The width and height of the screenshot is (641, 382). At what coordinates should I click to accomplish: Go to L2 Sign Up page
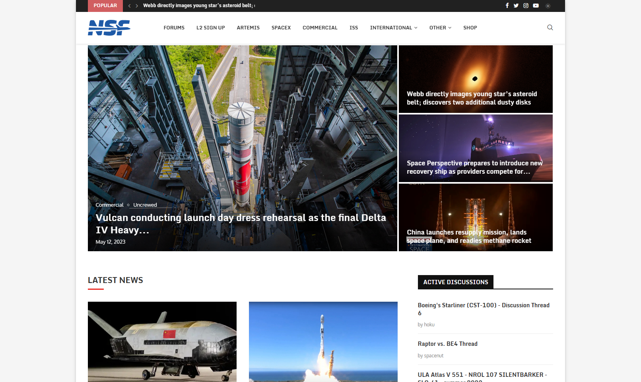[x=211, y=28]
